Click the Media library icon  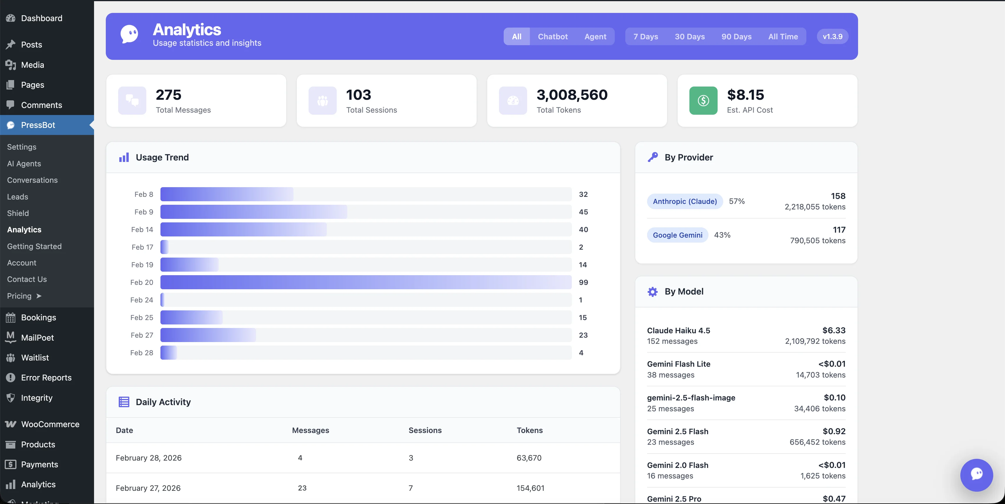pos(11,65)
